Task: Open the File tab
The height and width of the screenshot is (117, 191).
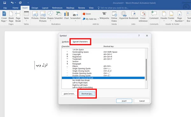Action: [x=5, y=8]
